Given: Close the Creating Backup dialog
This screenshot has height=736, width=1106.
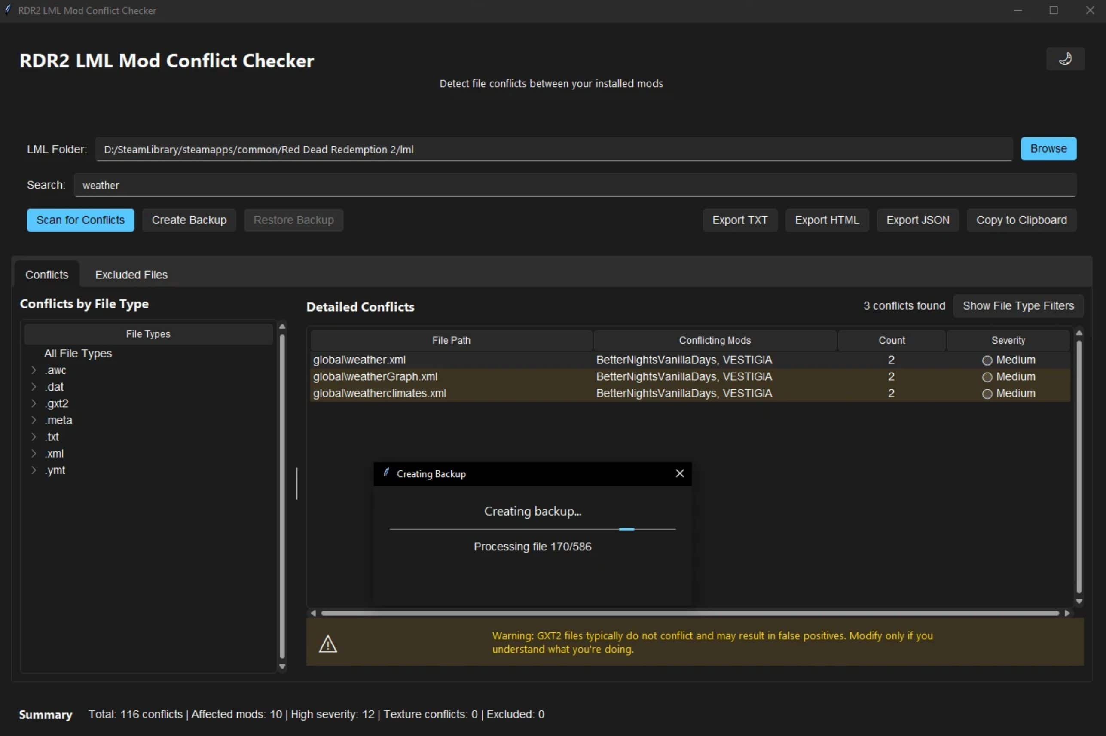Looking at the screenshot, I should 679,473.
